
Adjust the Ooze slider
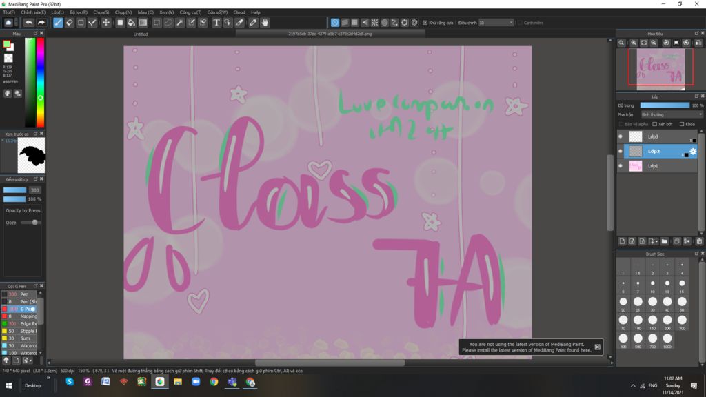point(31,223)
